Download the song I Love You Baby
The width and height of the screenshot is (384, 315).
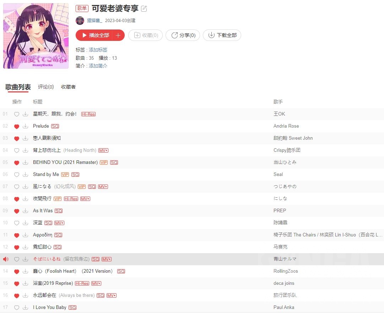click(x=25, y=308)
